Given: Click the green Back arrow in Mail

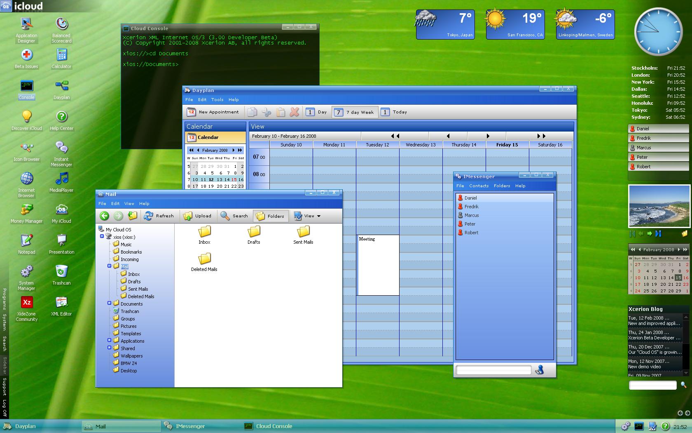Looking at the screenshot, I should tap(104, 216).
